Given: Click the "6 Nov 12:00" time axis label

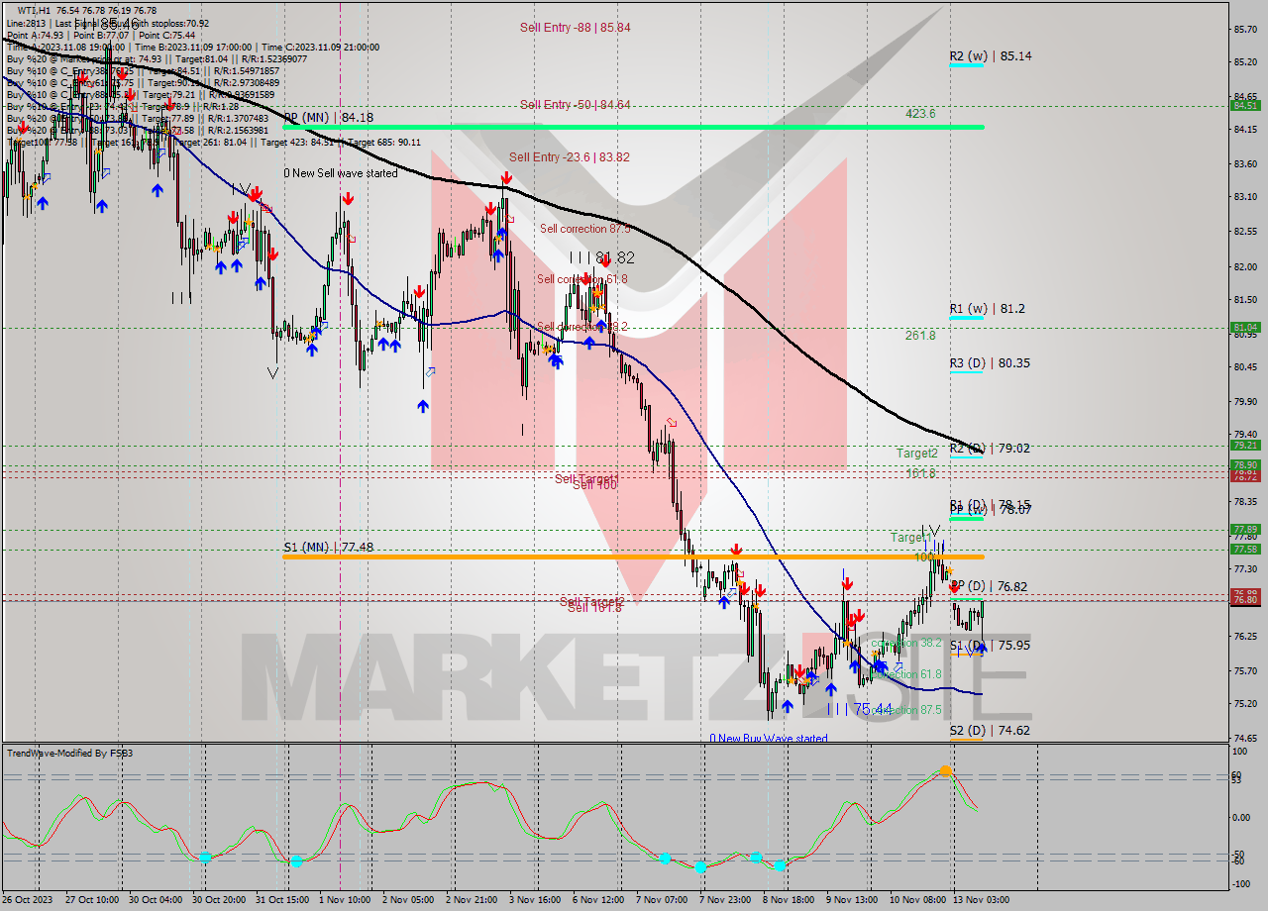Looking at the screenshot, I should [x=598, y=899].
